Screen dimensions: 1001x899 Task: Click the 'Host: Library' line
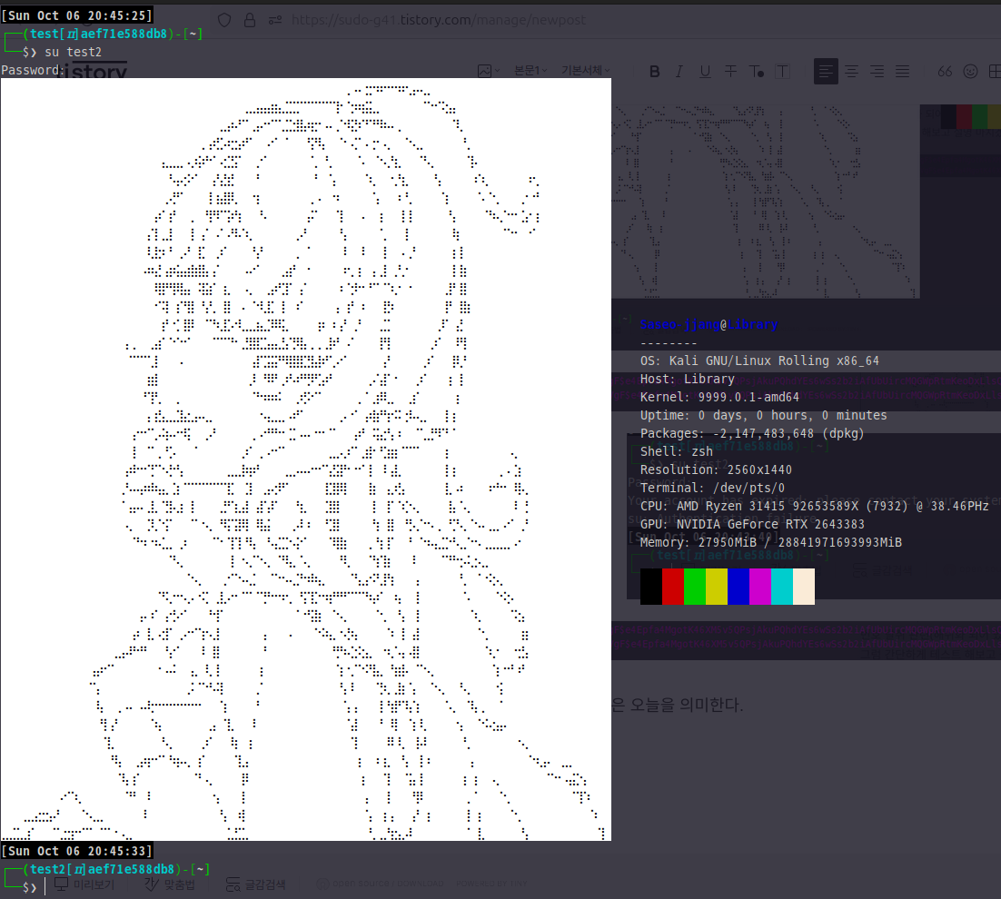[x=688, y=379]
